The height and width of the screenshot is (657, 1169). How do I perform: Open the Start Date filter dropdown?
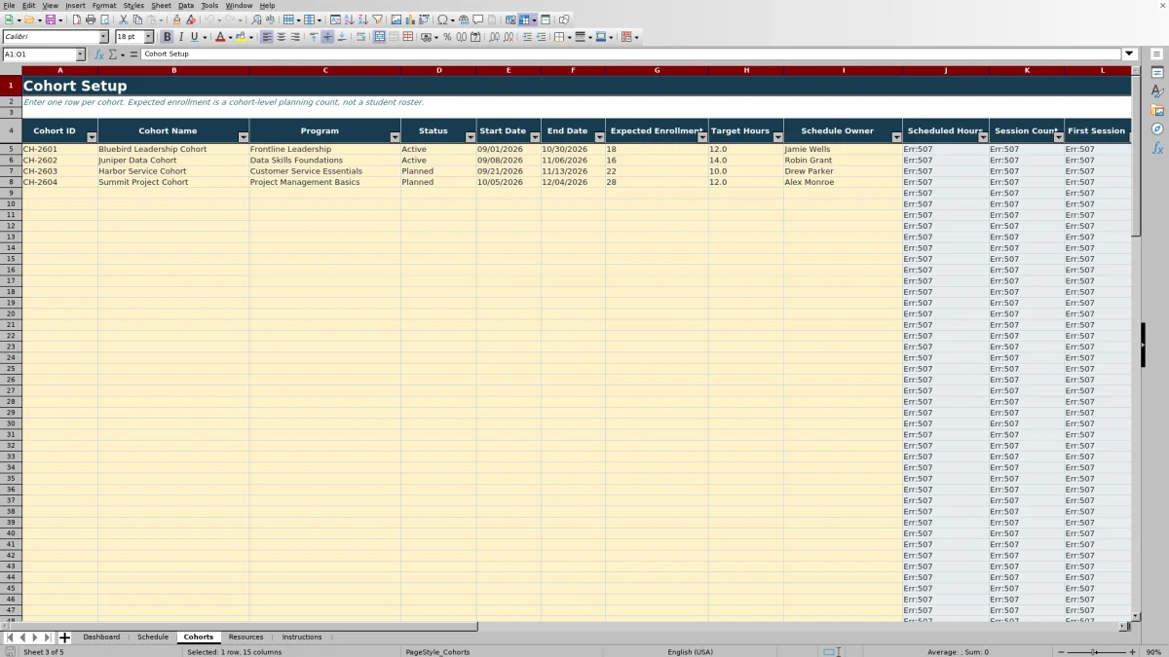[x=535, y=137]
